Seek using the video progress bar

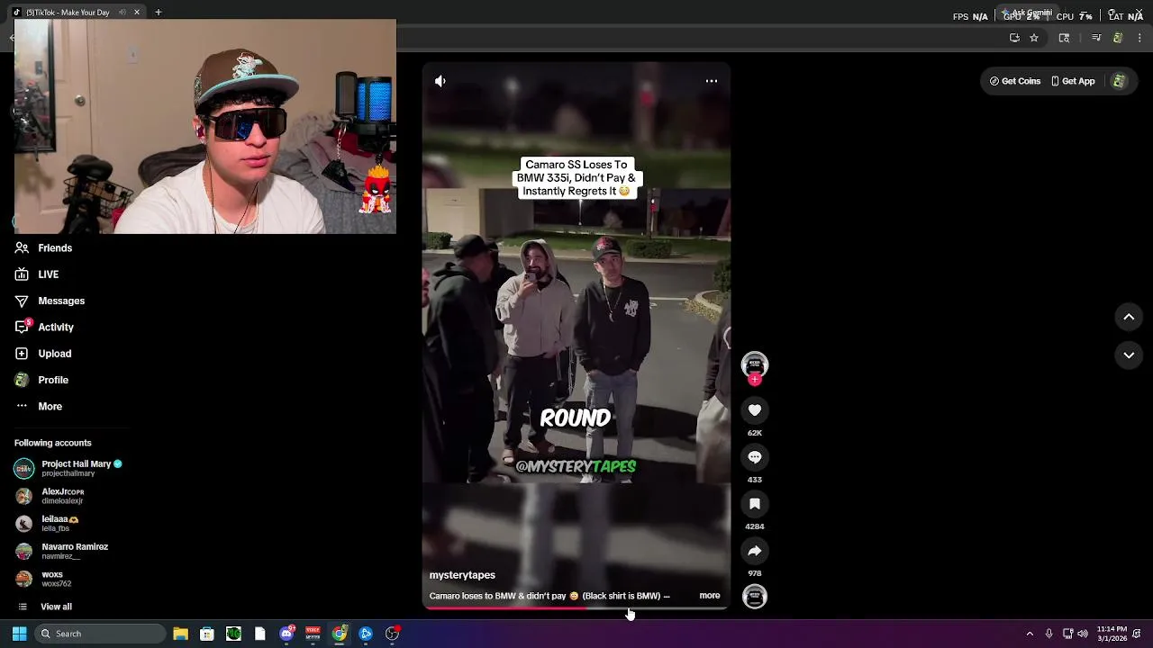(x=575, y=608)
